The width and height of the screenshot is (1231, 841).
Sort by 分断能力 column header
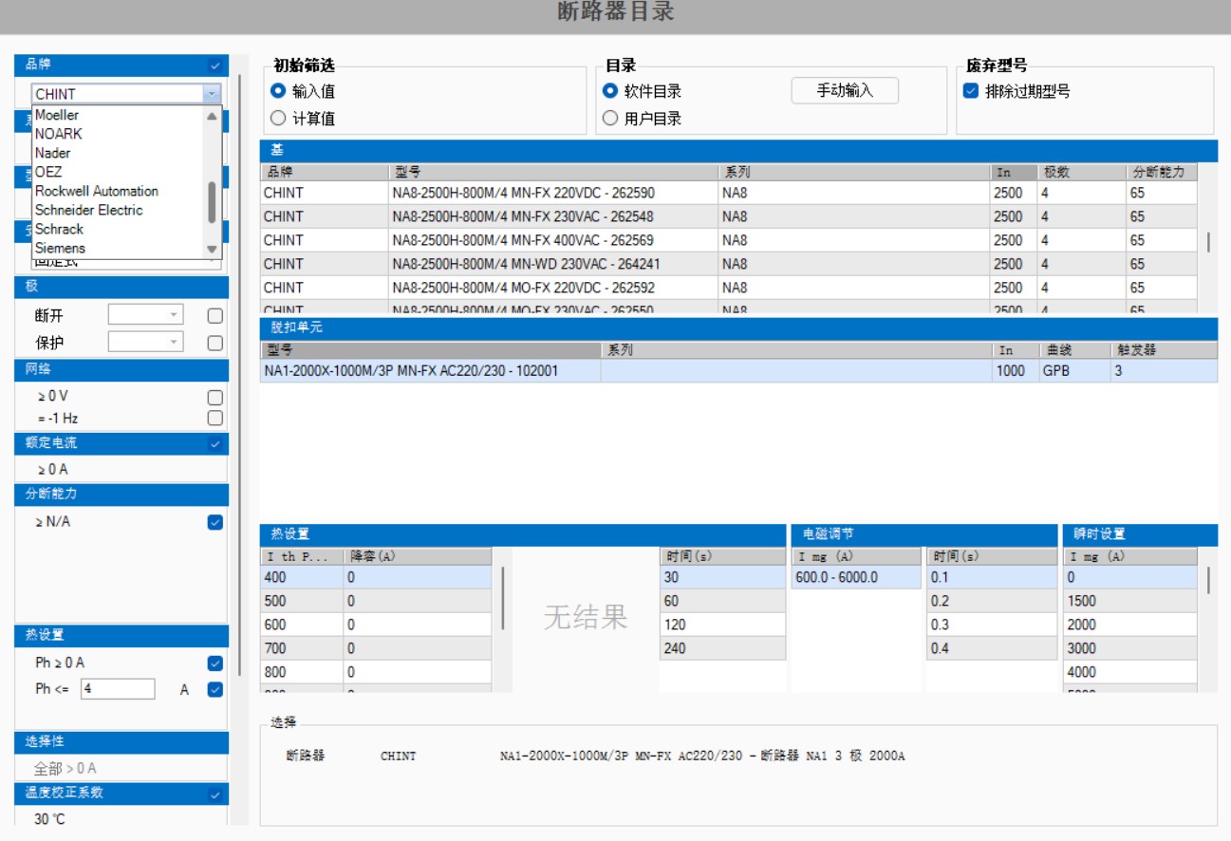coord(1162,173)
